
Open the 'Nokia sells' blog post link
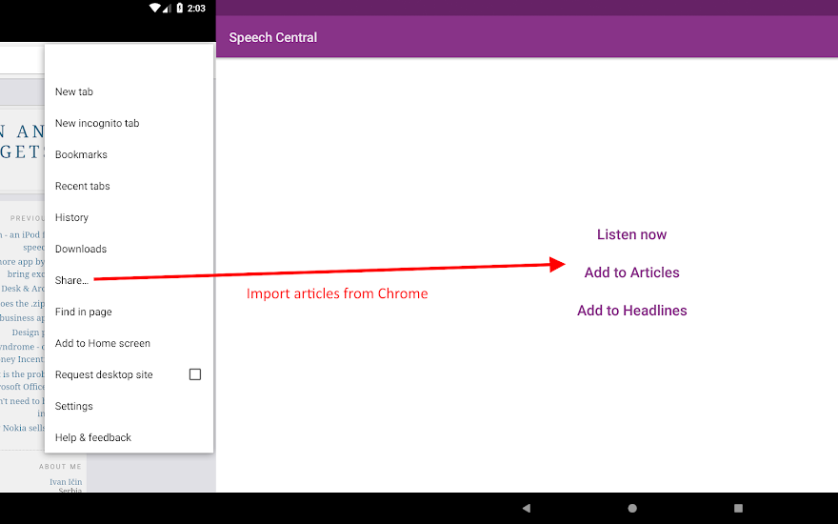pos(24,428)
